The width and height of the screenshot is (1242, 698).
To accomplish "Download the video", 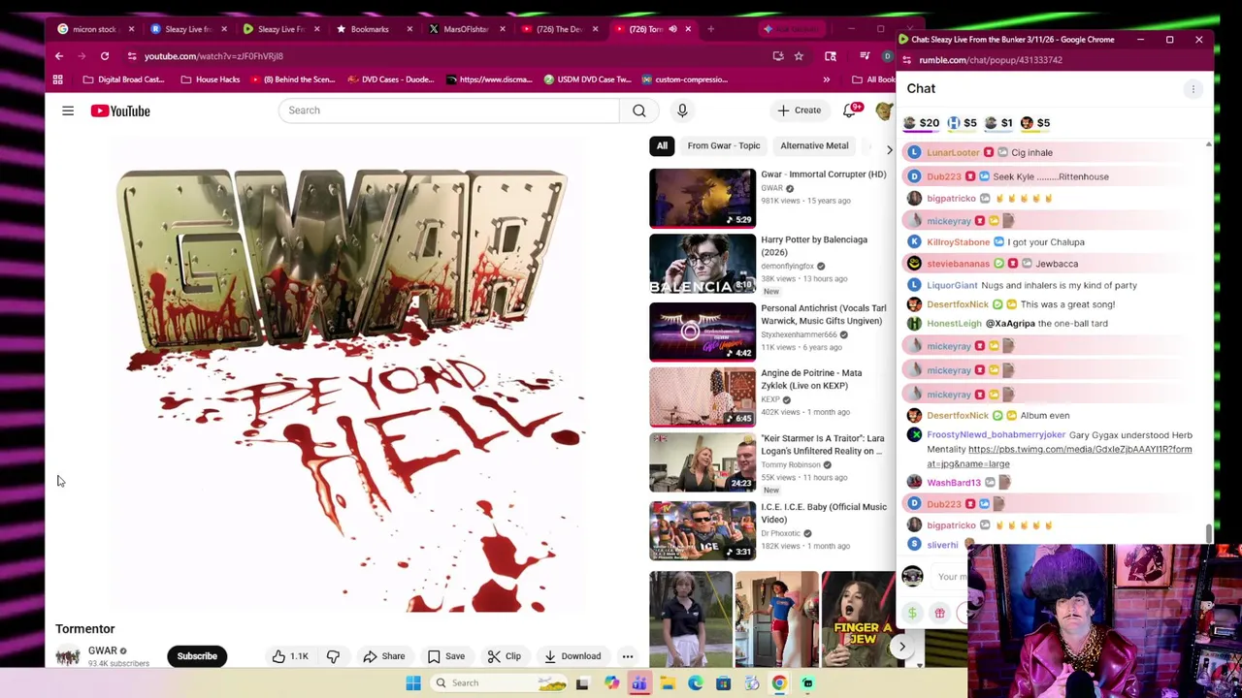I will [572, 656].
